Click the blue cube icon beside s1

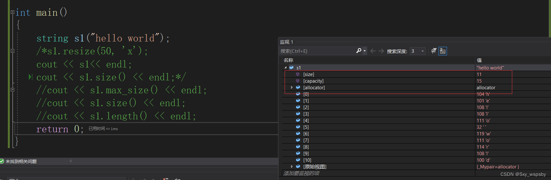[292, 68]
